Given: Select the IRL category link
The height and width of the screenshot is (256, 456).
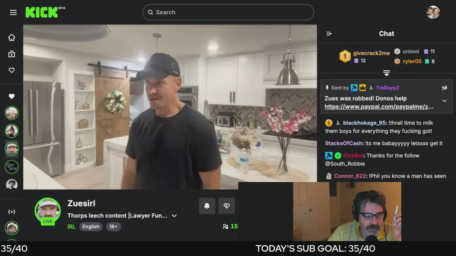Looking at the screenshot, I should pos(72,227).
